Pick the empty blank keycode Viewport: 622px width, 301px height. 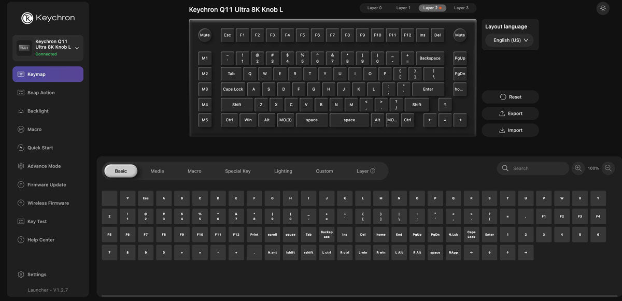(109, 198)
